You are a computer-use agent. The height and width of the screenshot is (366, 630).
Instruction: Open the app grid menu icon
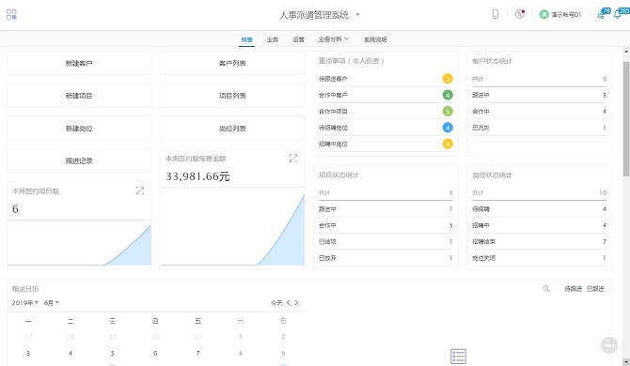[x=11, y=14]
